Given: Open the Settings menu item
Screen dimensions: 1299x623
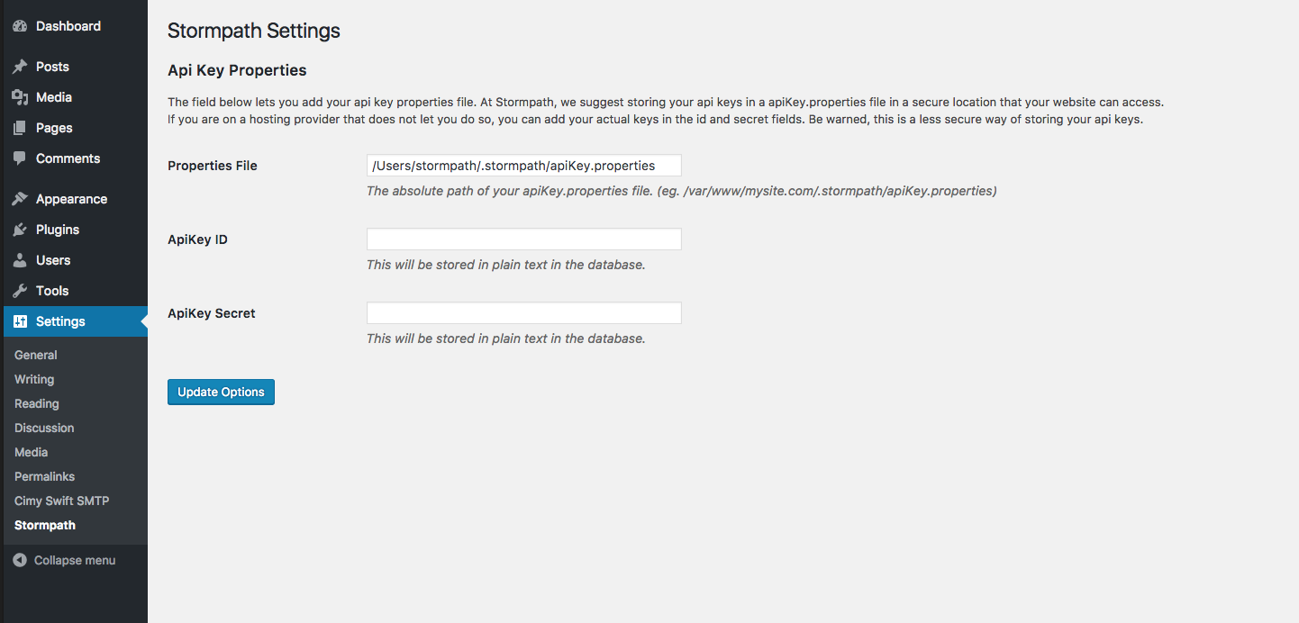Looking at the screenshot, I should [60, 321].
